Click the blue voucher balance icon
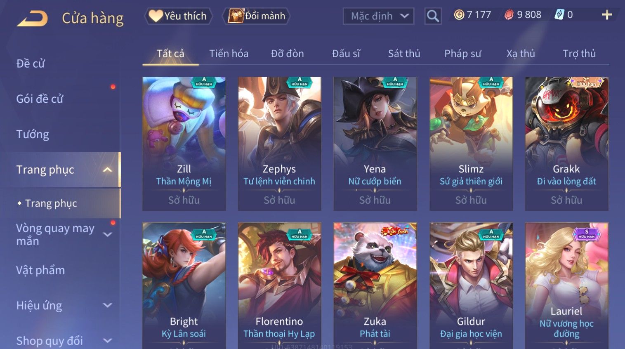This screenshot has width=625, height=349. click(x=559, y=15)
